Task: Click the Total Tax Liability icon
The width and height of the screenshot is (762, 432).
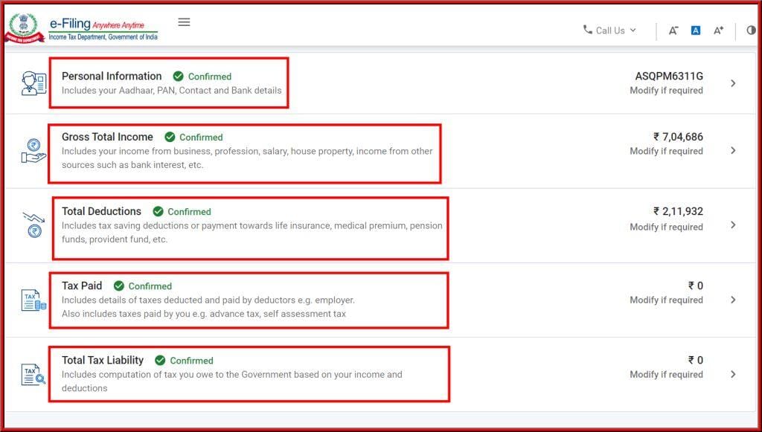Action: click(x=33, y=374)
